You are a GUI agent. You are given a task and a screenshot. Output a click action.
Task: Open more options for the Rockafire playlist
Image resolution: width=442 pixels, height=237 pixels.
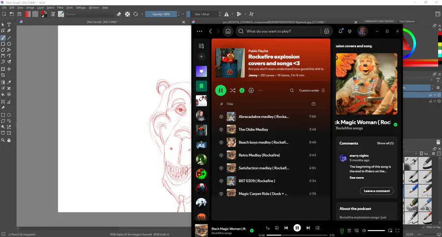[x=260, y=91]
